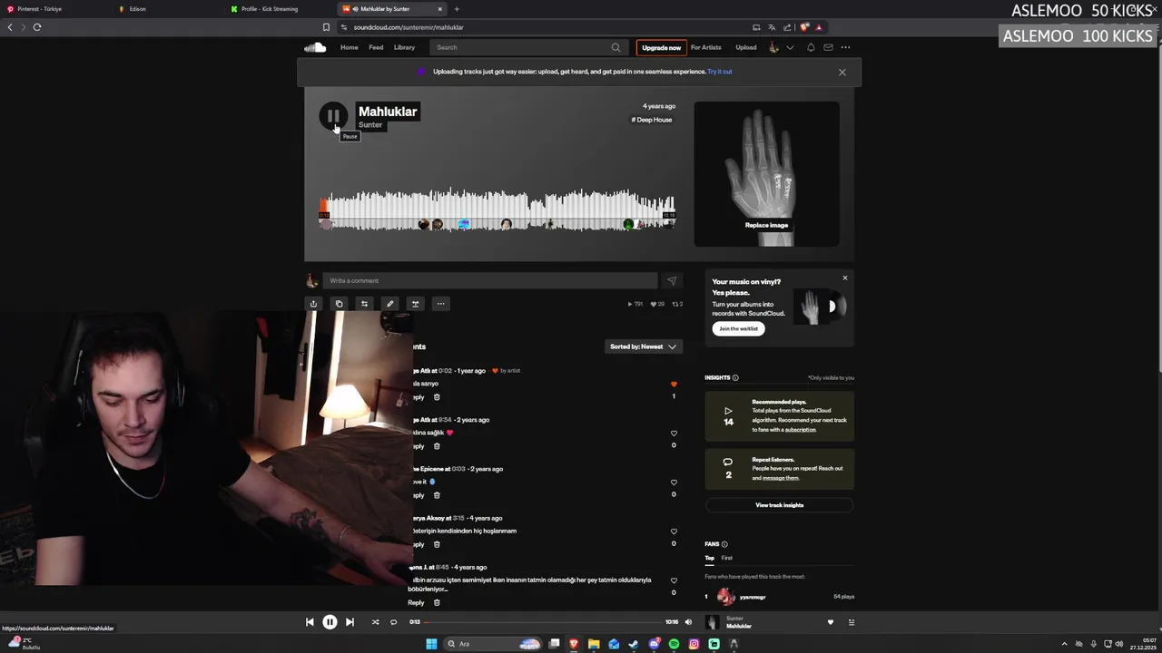Open the message them link
Screen dimensions: 1162x653
click(x=780, y=478)
